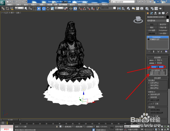Enable the 保持纹理 checkbox

(149, 97)
